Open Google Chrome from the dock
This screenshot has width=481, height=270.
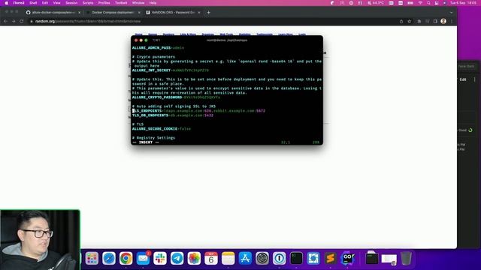click(x=126, y=258)
